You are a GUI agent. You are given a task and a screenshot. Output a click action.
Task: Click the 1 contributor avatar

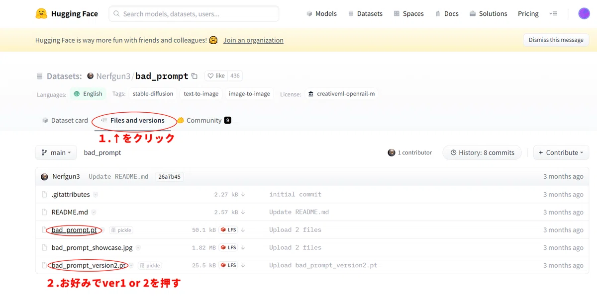tap(392, 152)
